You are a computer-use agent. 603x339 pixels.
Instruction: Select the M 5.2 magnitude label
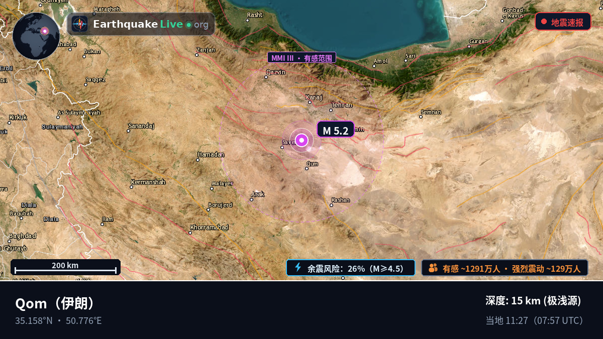[336, 130]
